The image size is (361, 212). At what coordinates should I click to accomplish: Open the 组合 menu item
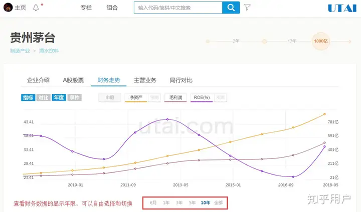pyautogui.click(x=112, y=7)
